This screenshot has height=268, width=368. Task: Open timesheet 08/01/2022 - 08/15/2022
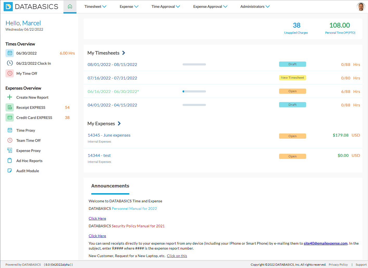tap(112, 64)
